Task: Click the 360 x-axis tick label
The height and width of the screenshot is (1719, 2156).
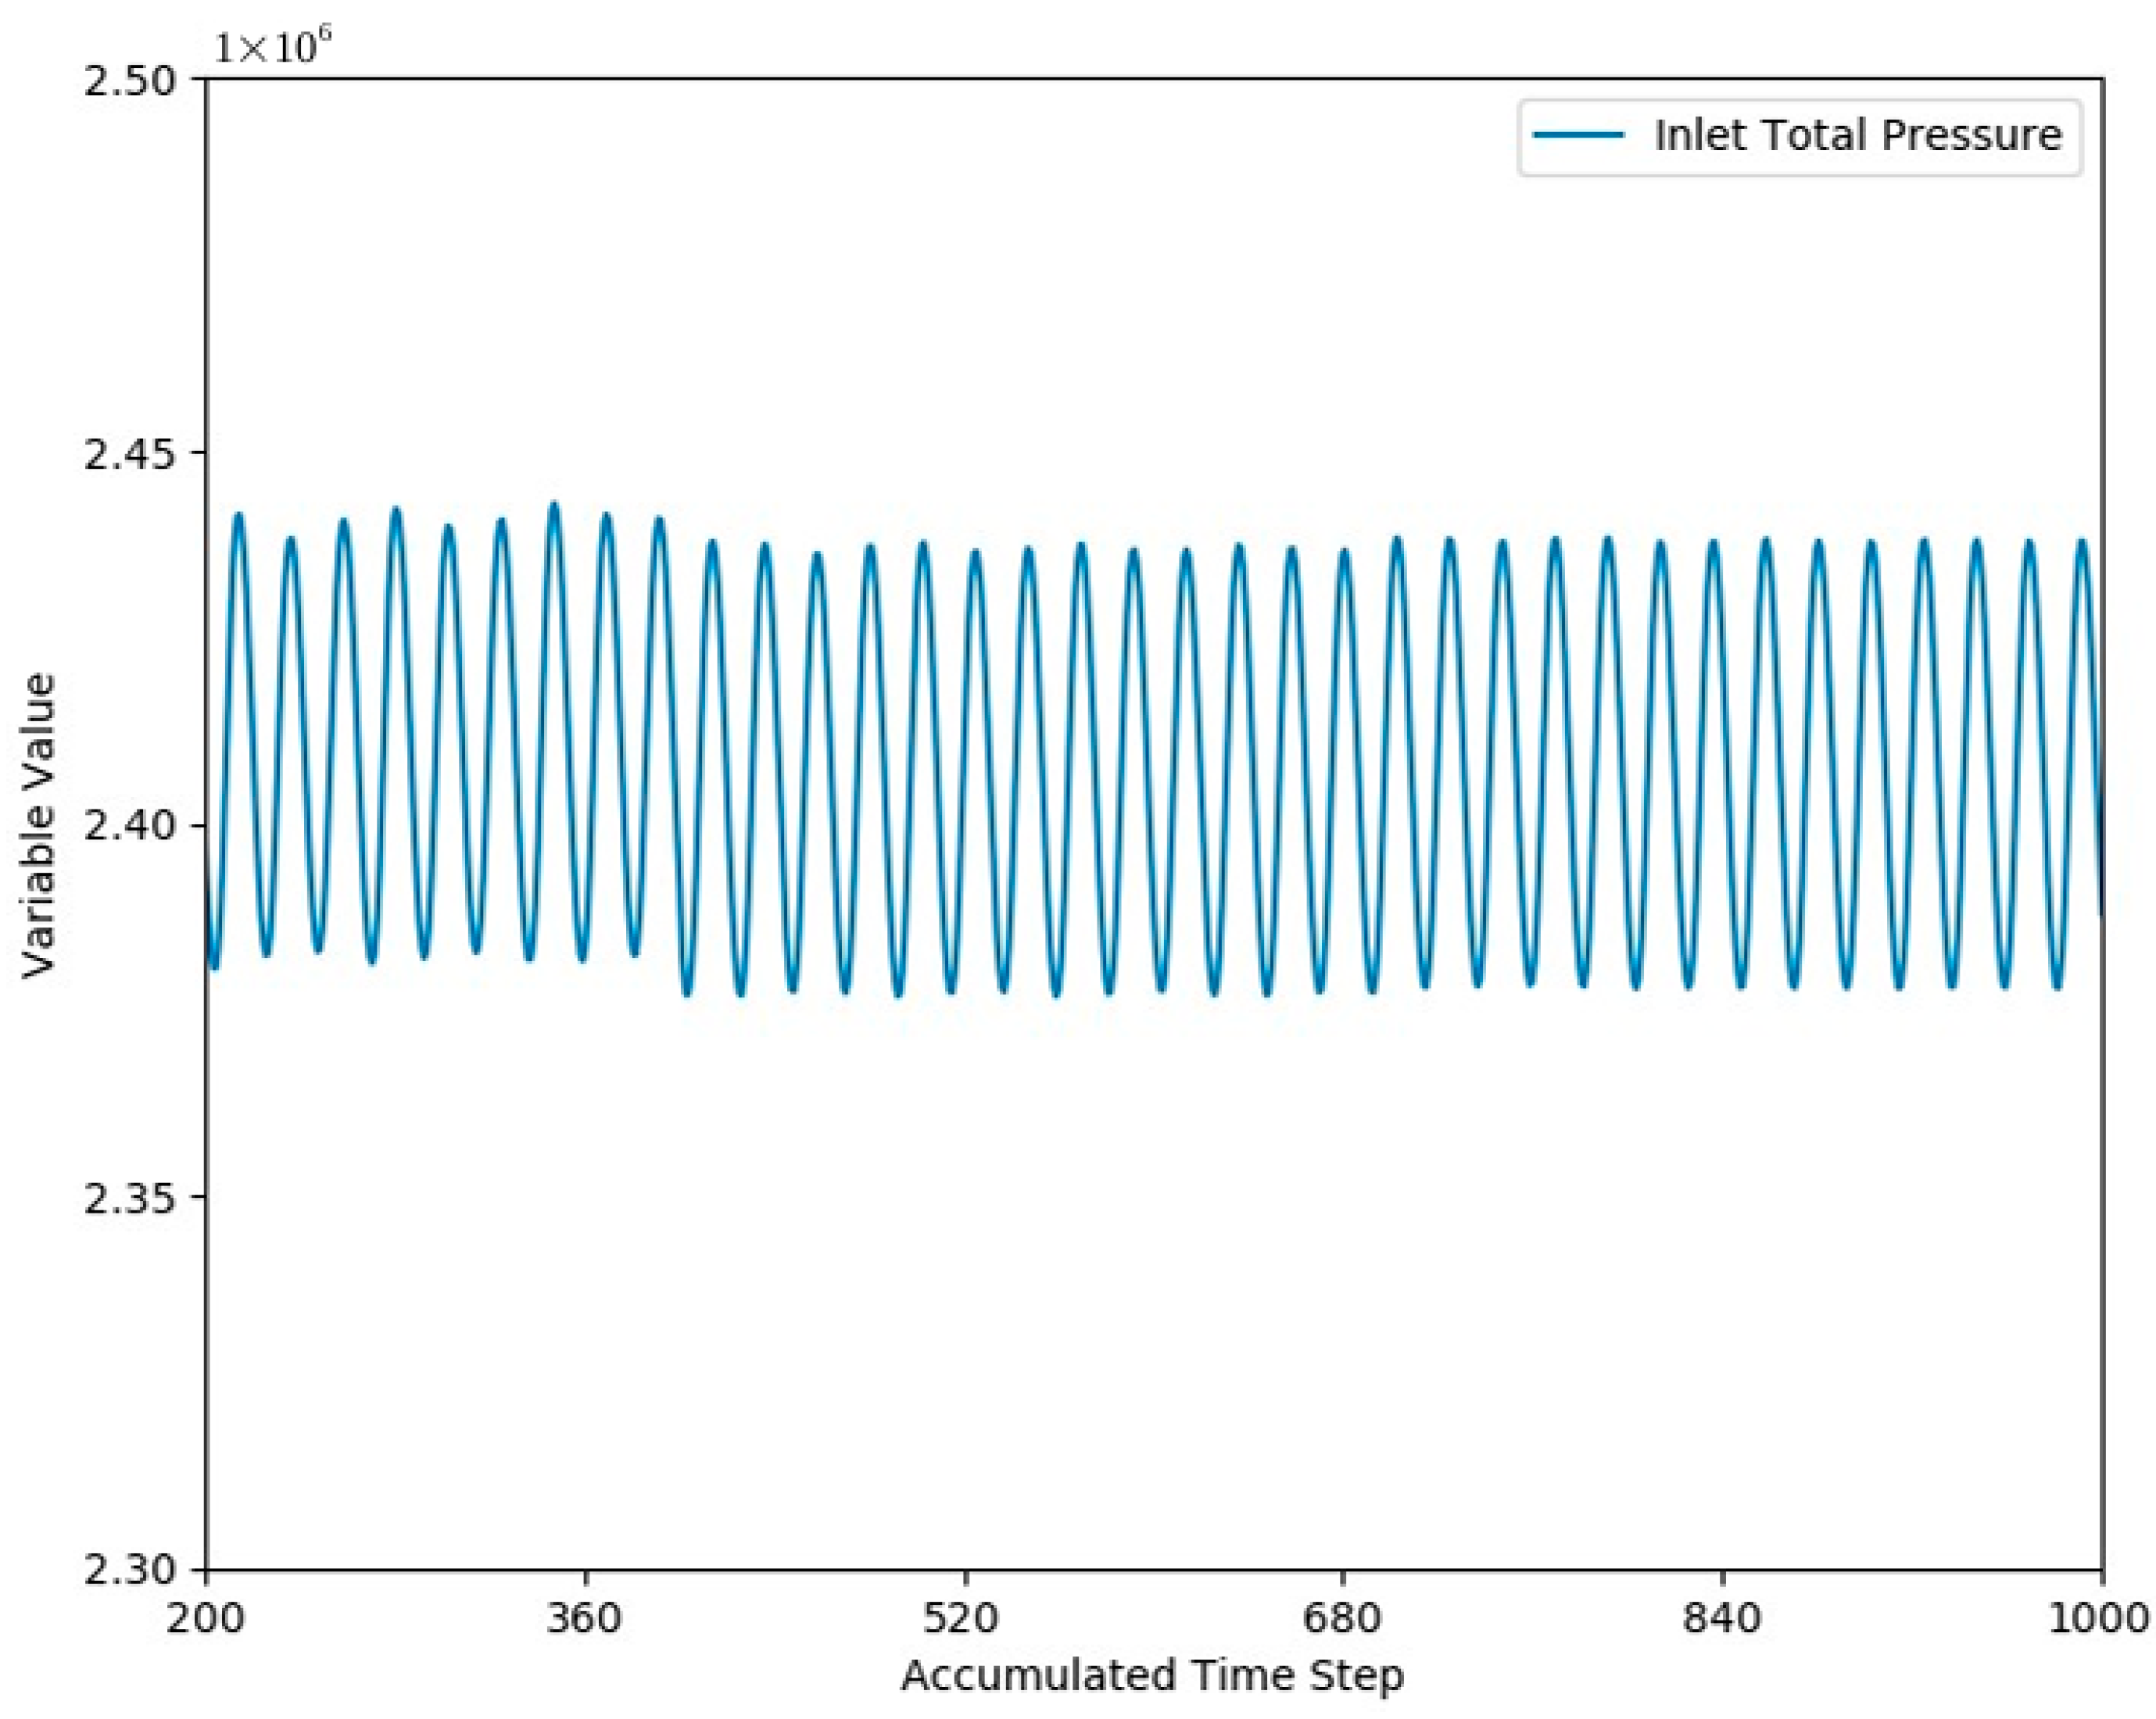Action: (x=585, y=1618)
